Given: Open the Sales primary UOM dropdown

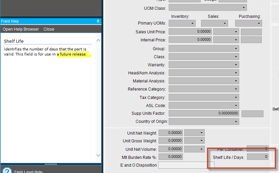Looking at the screenshot, I should point(225,23).
